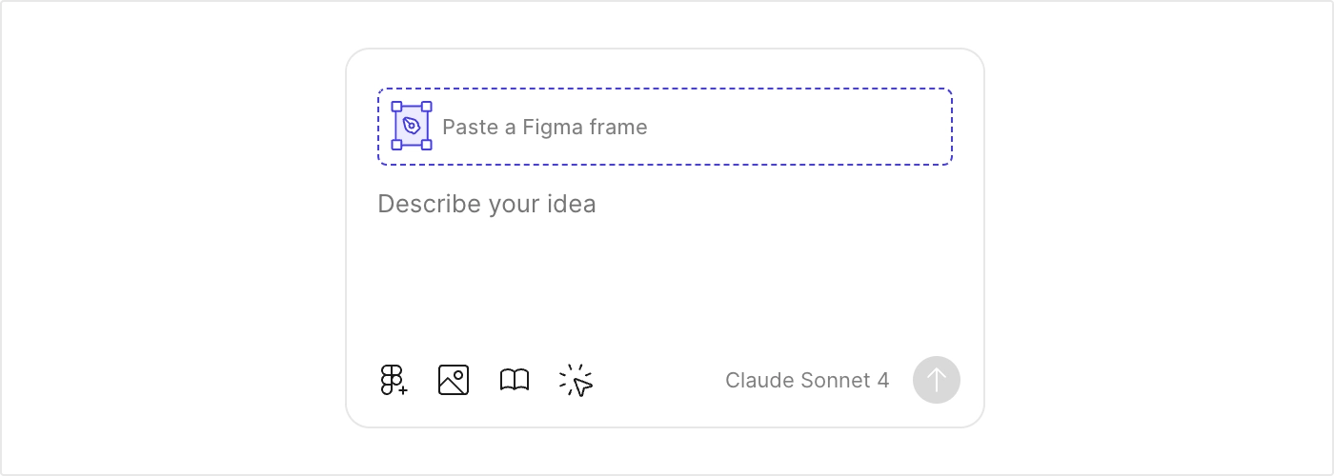Click the bottom-right handle of the frame icon
Image resolution: width=1334 pixels, height=476 pixels.
click(427, 145)
